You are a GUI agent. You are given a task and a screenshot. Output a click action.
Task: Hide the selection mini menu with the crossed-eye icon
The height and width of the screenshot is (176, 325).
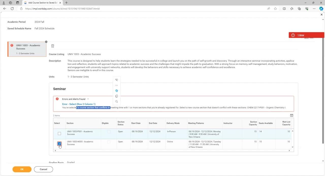117,80
